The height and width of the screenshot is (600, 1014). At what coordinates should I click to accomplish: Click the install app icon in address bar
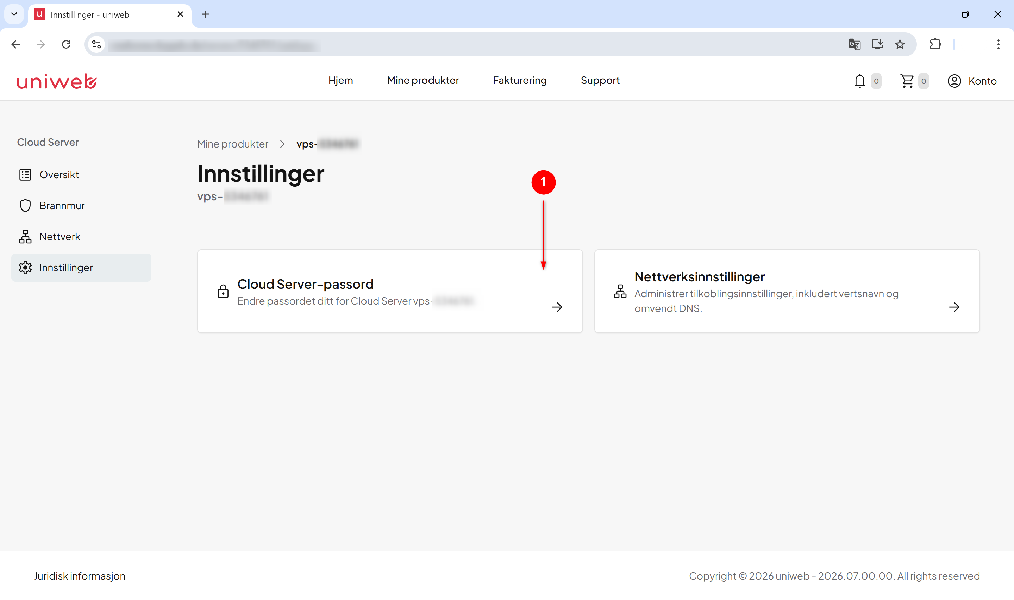pos(877,44)
